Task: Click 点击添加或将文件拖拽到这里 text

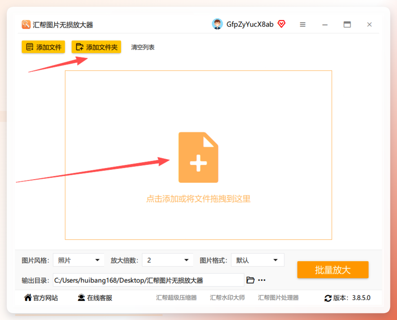Action: click(x=198, y=199)
